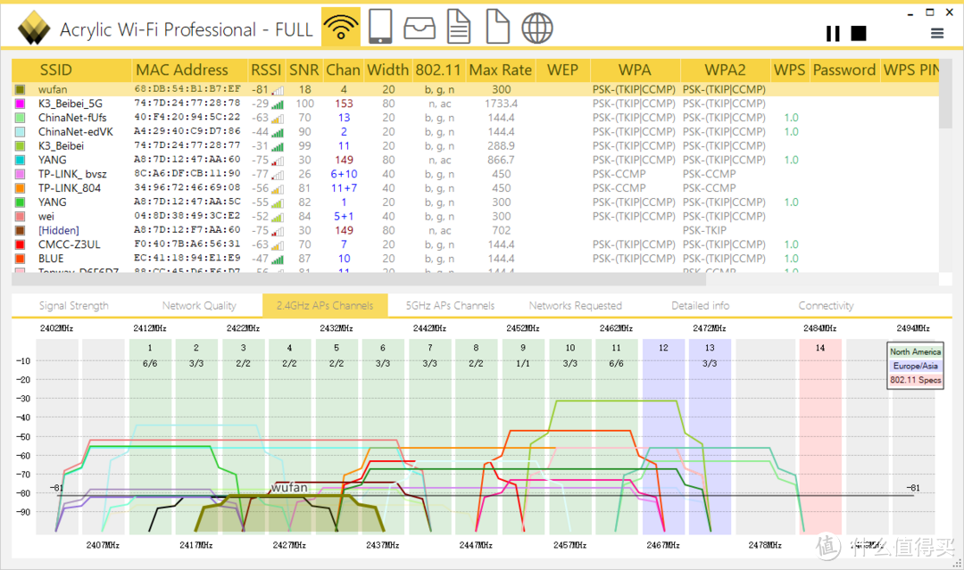Switch to Signal Strength tab
The height and width of the screenshot is (570, 964).
[x=74, y=305]
